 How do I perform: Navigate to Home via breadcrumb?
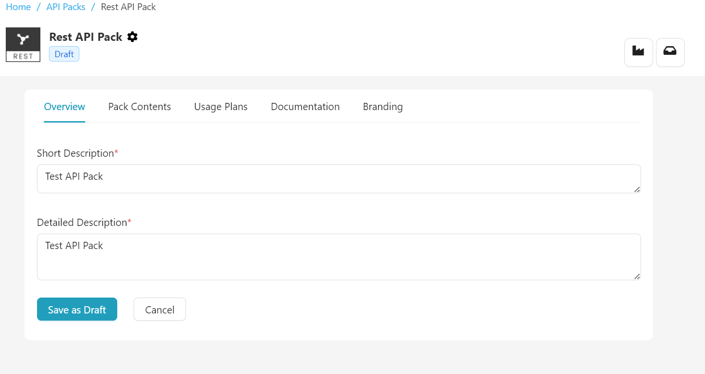pyautogui.click(x=18, y=7)
